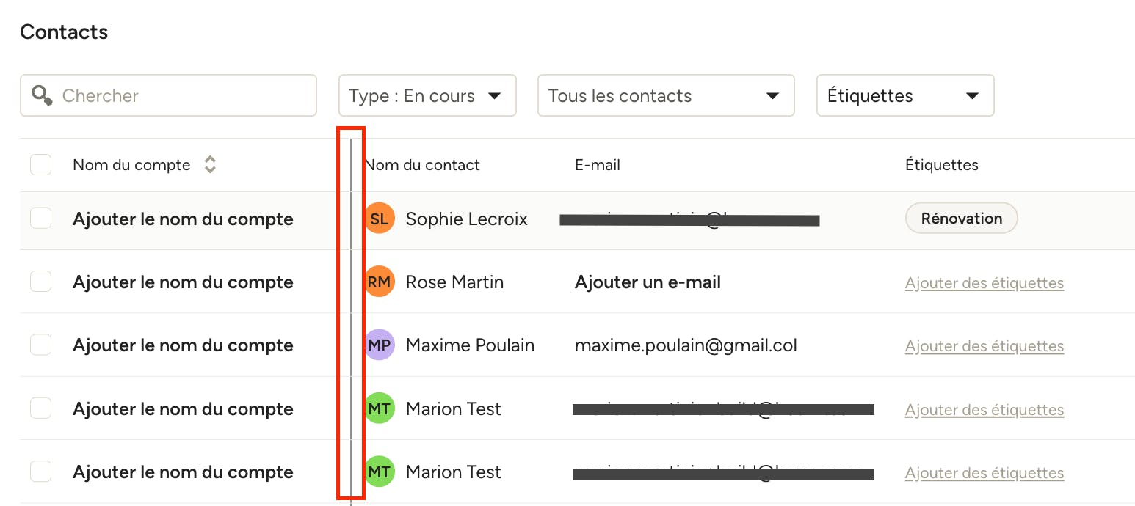
Task: Click the Nom du contact column header
Action: click(x=422, y=165)
